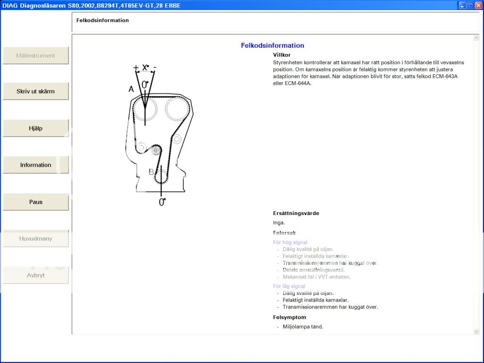Select the "För hög signal" subheading
Image resolution: width=484 pixels, height=363 pixels.
(x=290, y=242)
